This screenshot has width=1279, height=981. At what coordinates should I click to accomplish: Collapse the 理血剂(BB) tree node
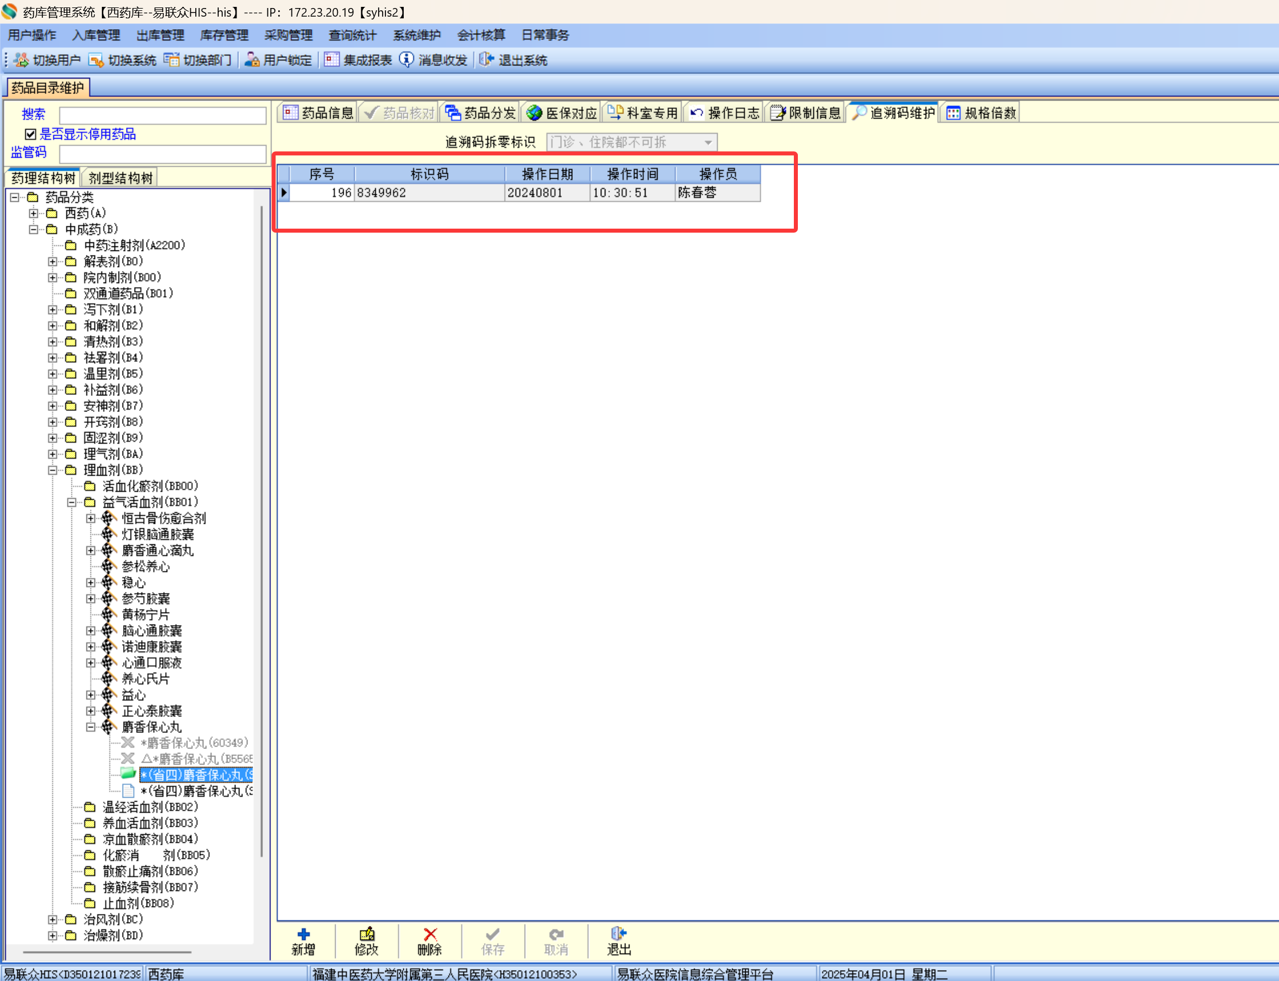[x=53, y=470]
